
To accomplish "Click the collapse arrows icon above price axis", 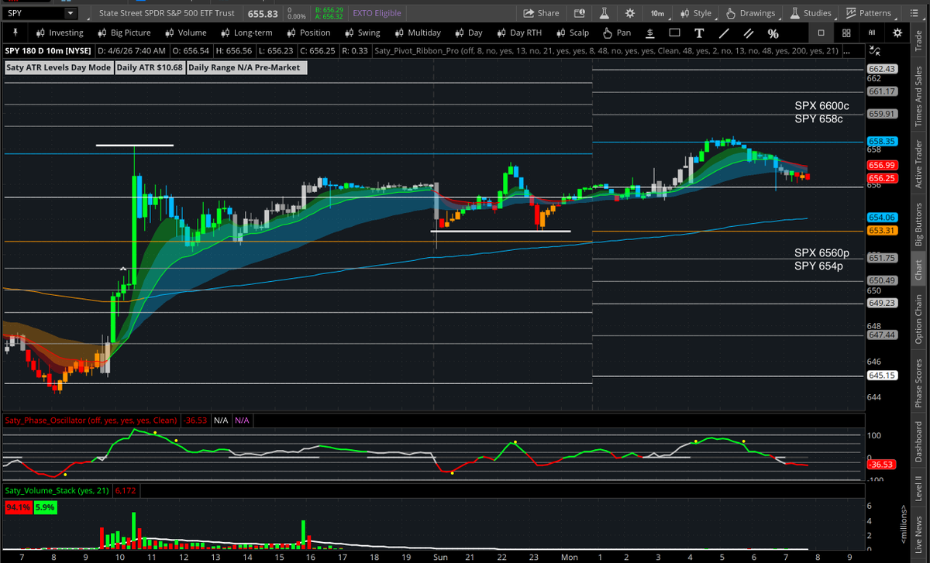I will click(875, 50).
